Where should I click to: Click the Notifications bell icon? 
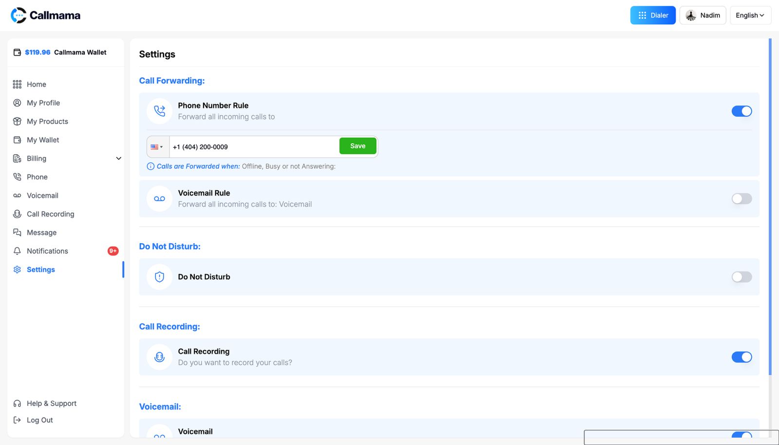(17, 250)
